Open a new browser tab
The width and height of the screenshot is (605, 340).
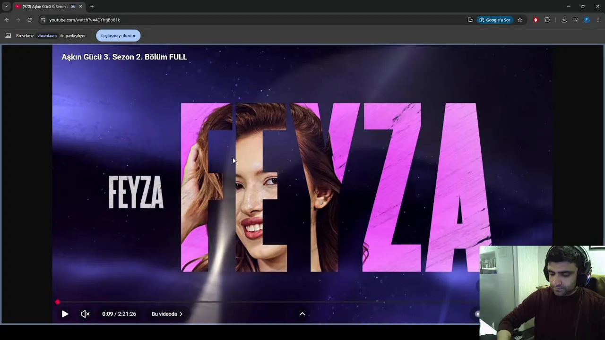point(92,7)
